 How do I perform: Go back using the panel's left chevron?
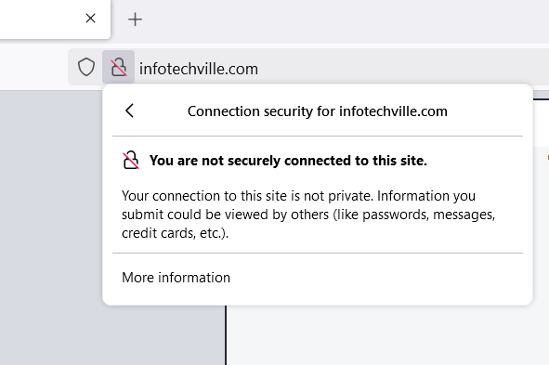(x=129, y=111)
